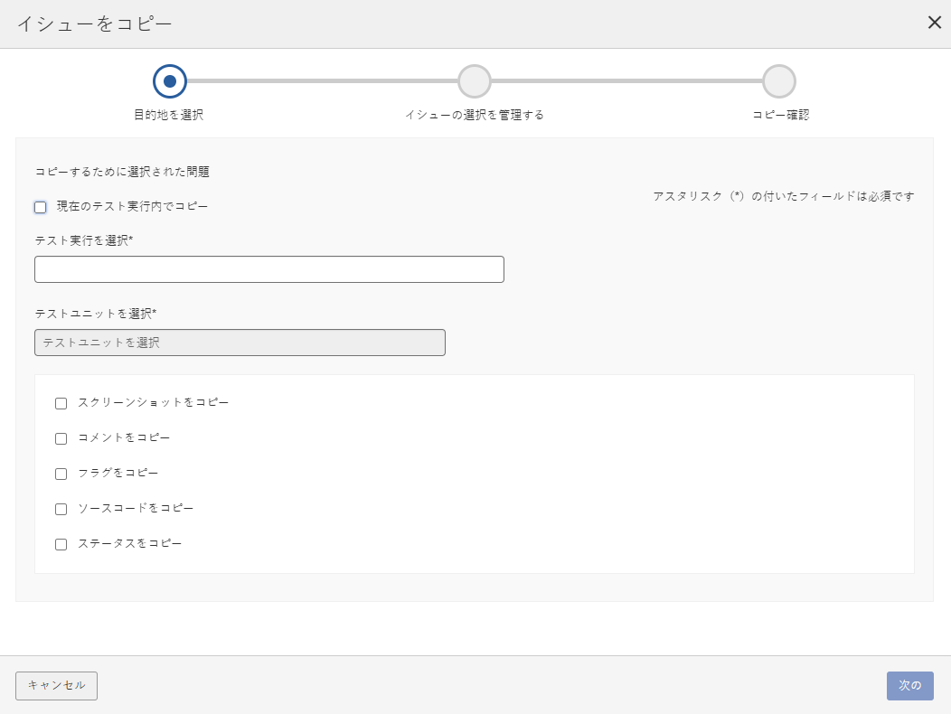Viewport: 951px width, 714px height.
Task: Click the イシューをコピー dialog title
Action: tap(94, 23)
